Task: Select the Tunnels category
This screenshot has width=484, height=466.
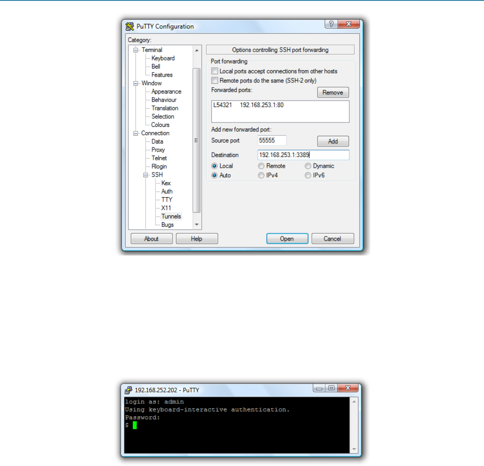Action: pyautogui.click(x=171, y=216)
